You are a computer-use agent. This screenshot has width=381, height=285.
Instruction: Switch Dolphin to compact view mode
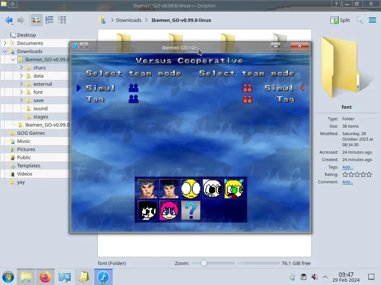click(49, 20)
